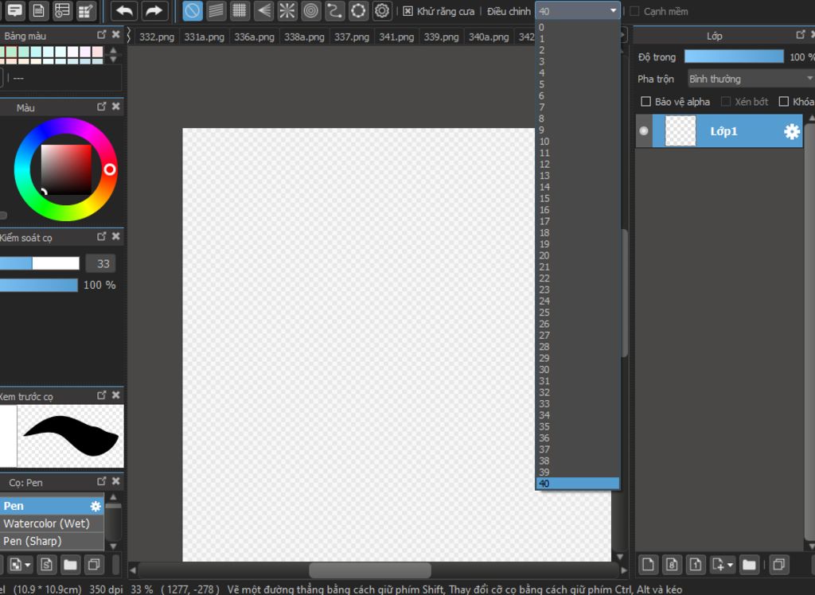This screenshot has height=595, width=815.
Task: Click the grid with pencil toolbar icon
Action: (x=86, y=10)
